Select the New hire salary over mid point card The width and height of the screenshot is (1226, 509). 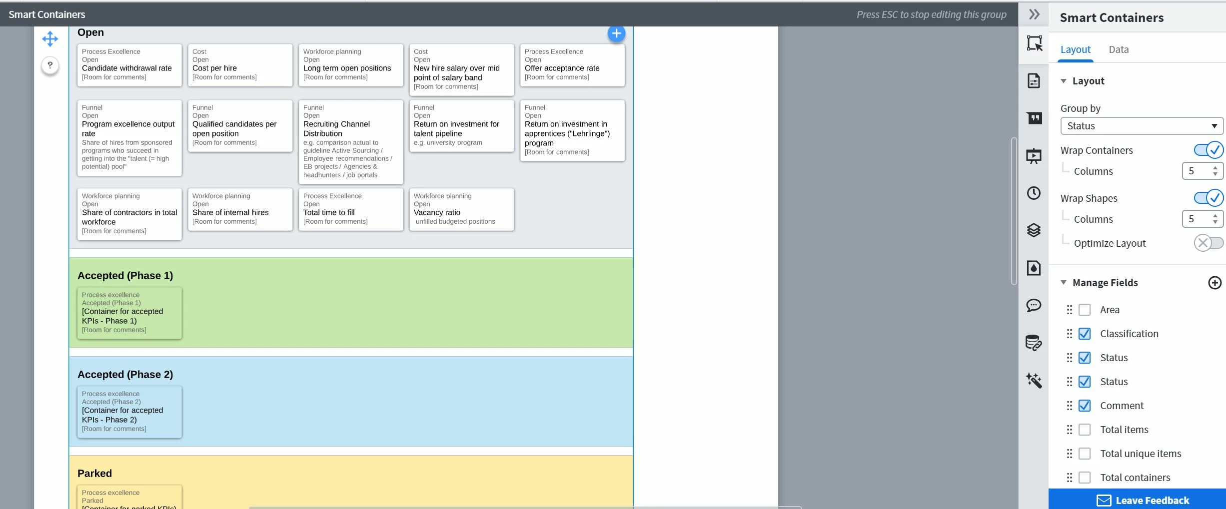(461, 69)
